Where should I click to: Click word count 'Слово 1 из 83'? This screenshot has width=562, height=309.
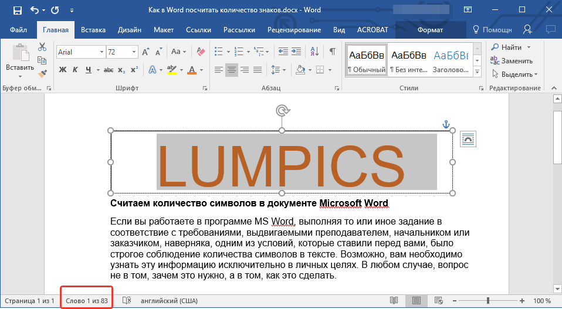point(87,301)
